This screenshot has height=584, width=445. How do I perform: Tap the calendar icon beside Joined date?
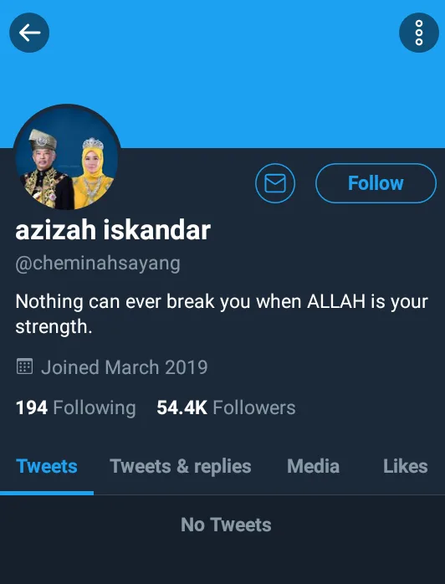tap(24, 366)
